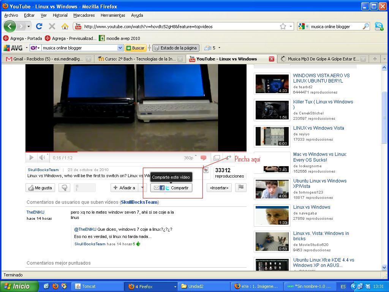389x292 pixels.
Task: Switch the video player to fullscreen
Action: pos(228,157)
